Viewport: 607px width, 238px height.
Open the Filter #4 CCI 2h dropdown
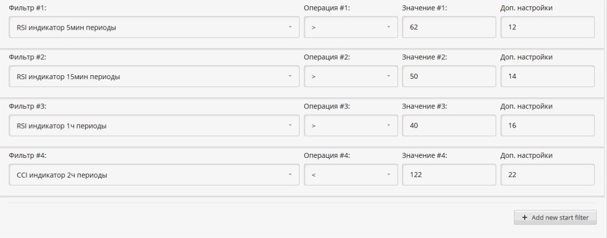point(153,175)
